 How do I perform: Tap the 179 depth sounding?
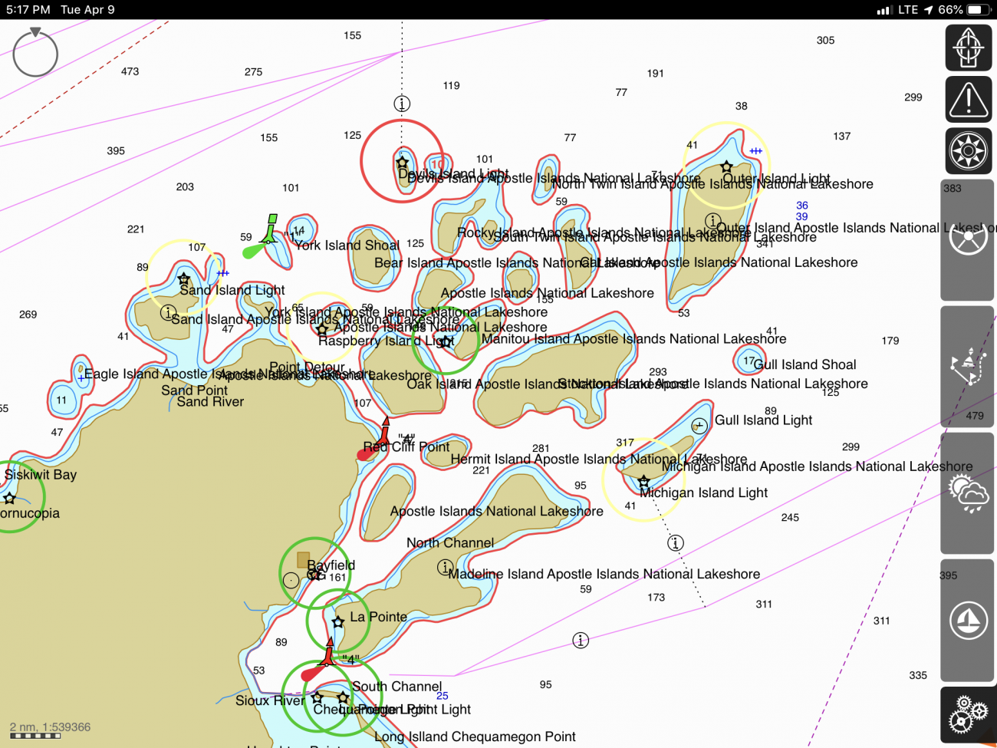890,341
